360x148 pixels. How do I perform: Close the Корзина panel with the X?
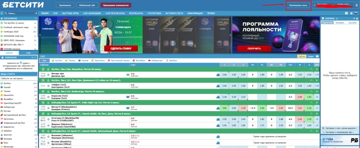tap(337, 18)
